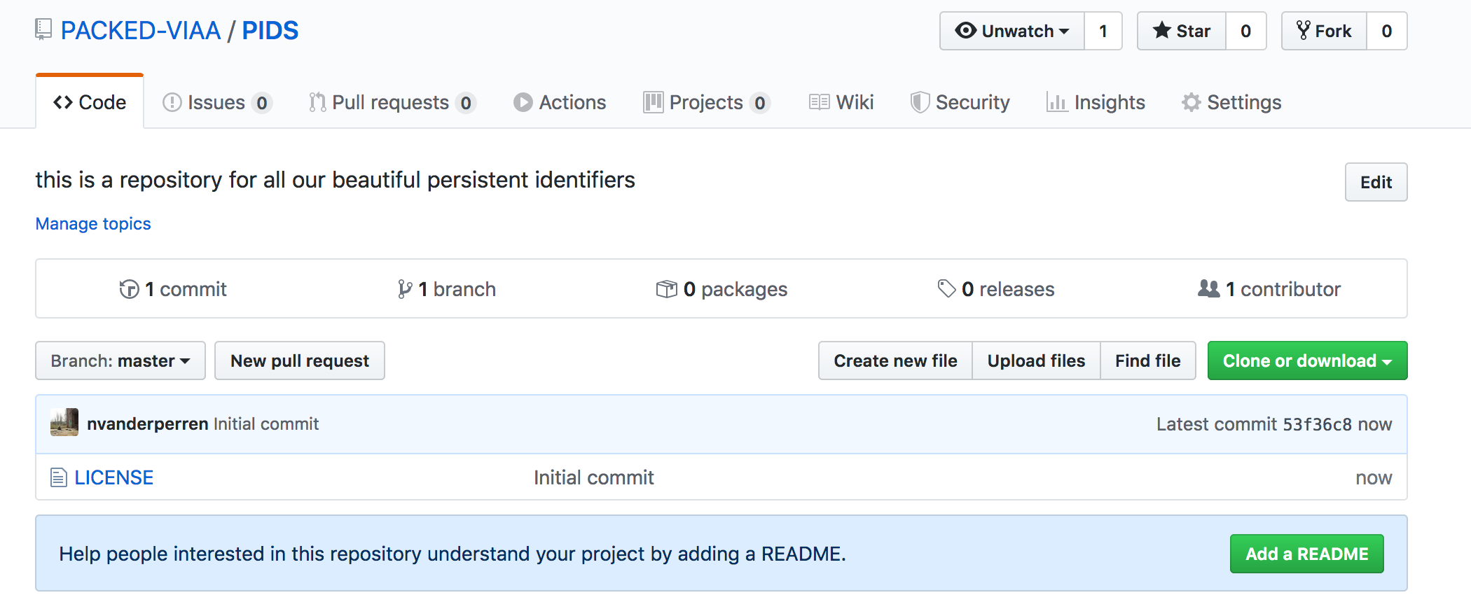
Task: Click the releases tag icon
Action: [x=946, y=288]
